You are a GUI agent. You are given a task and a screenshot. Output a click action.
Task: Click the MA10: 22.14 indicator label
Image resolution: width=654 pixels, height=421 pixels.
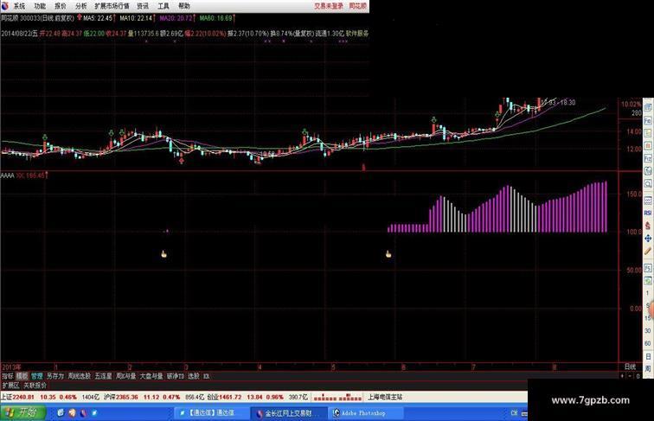tap(136, 18)
